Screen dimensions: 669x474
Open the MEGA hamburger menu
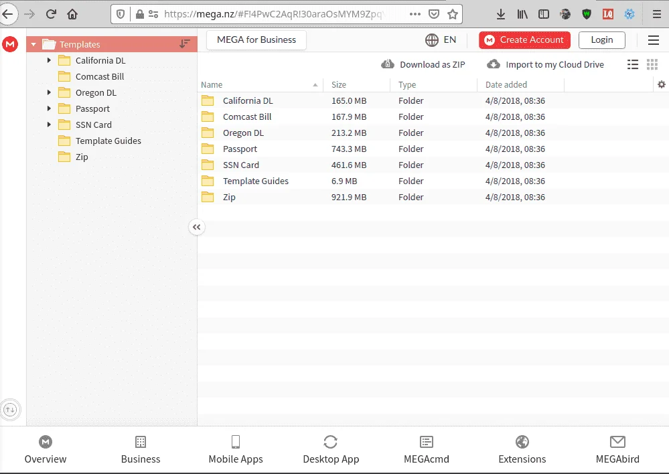[x=653, y=40]
